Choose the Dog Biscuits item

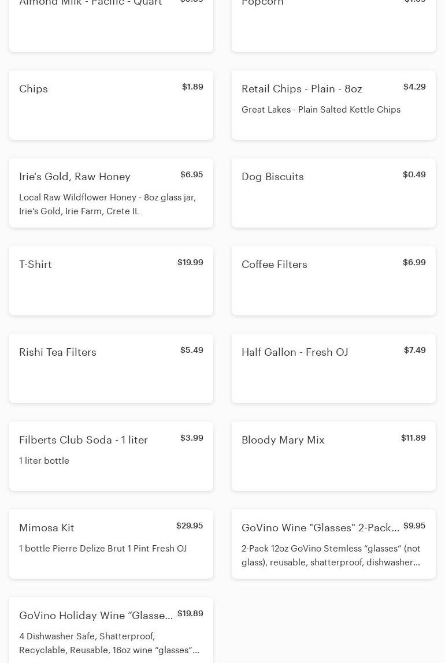point(333,193)
